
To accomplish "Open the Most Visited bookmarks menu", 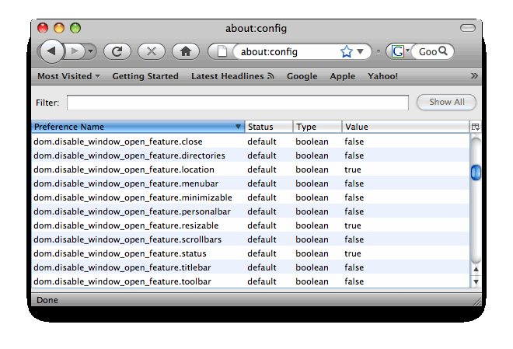I will pos(68,76).
